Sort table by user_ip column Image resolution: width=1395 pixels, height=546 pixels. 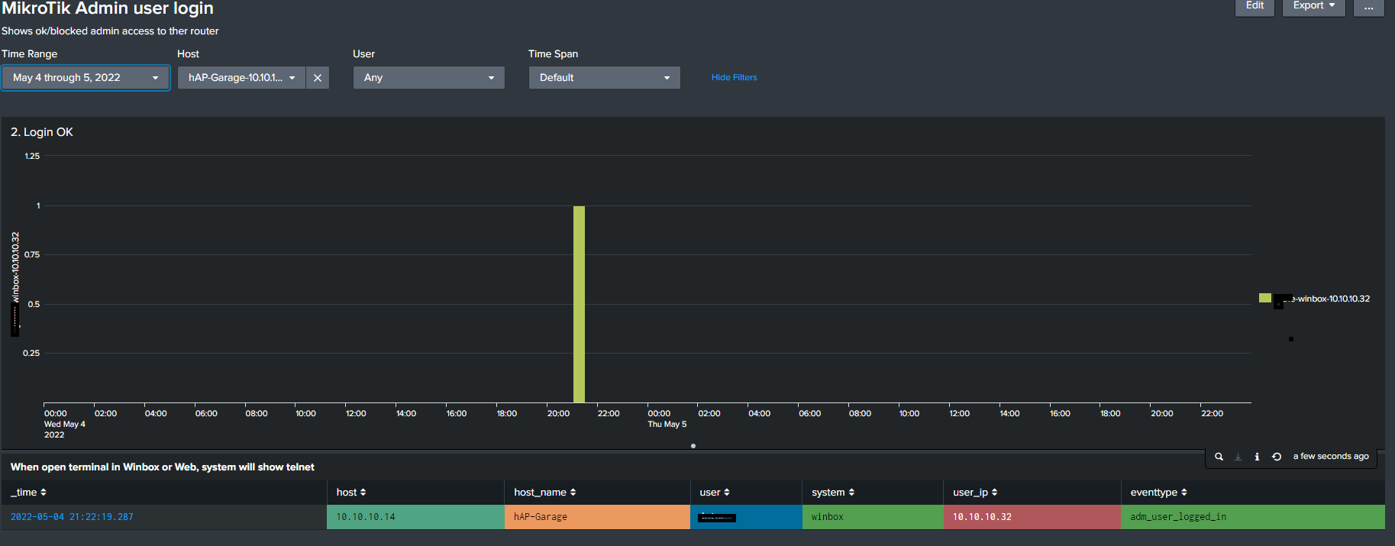point(974,493)
